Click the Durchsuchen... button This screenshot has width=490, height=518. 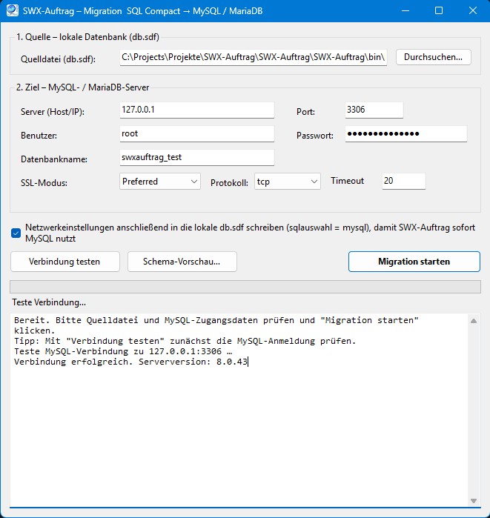[x=433, y=57]
